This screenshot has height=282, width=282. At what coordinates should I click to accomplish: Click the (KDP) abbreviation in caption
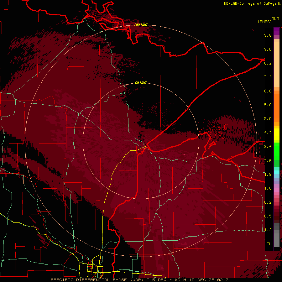pyautogui.click(x=137, y=280)
